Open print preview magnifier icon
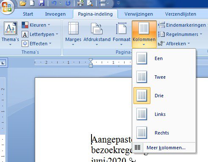Screen dimensions: 208x162 click(x=90, y=3)
